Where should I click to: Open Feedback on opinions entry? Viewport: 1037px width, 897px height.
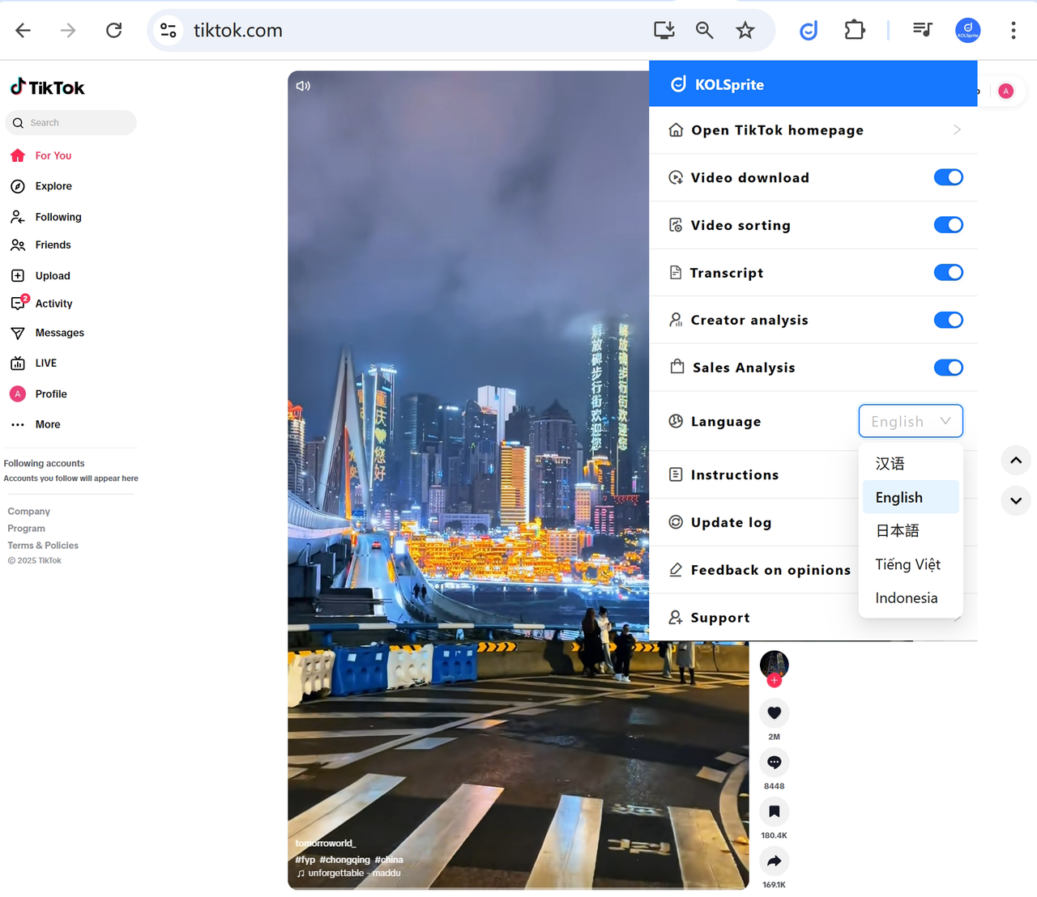click(759, 570)
